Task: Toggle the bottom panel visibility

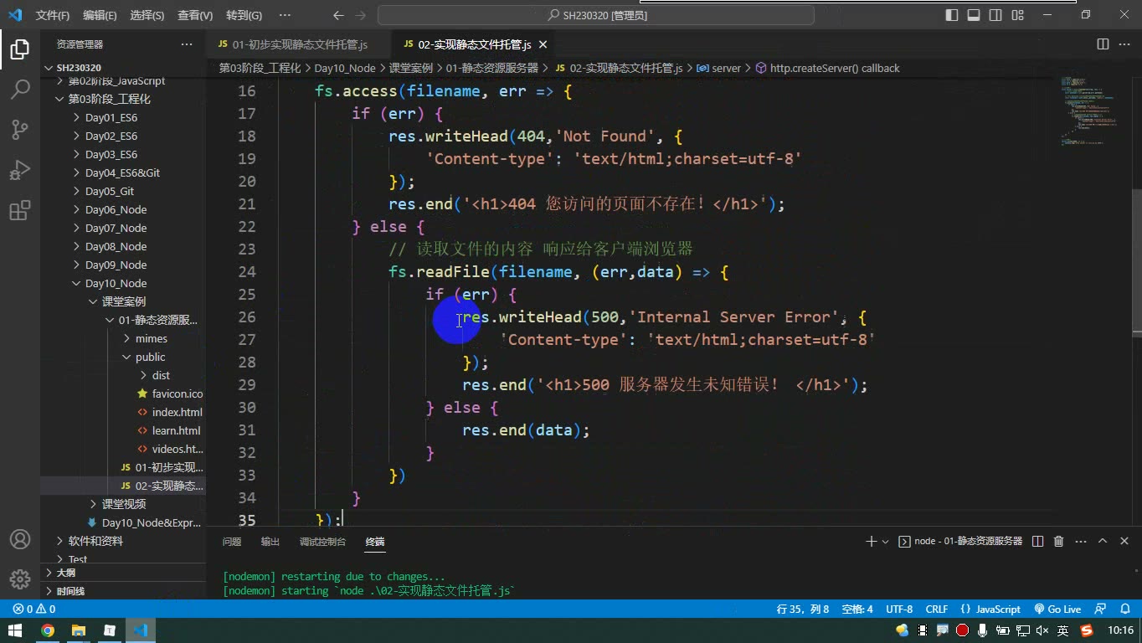Action: 974,15
